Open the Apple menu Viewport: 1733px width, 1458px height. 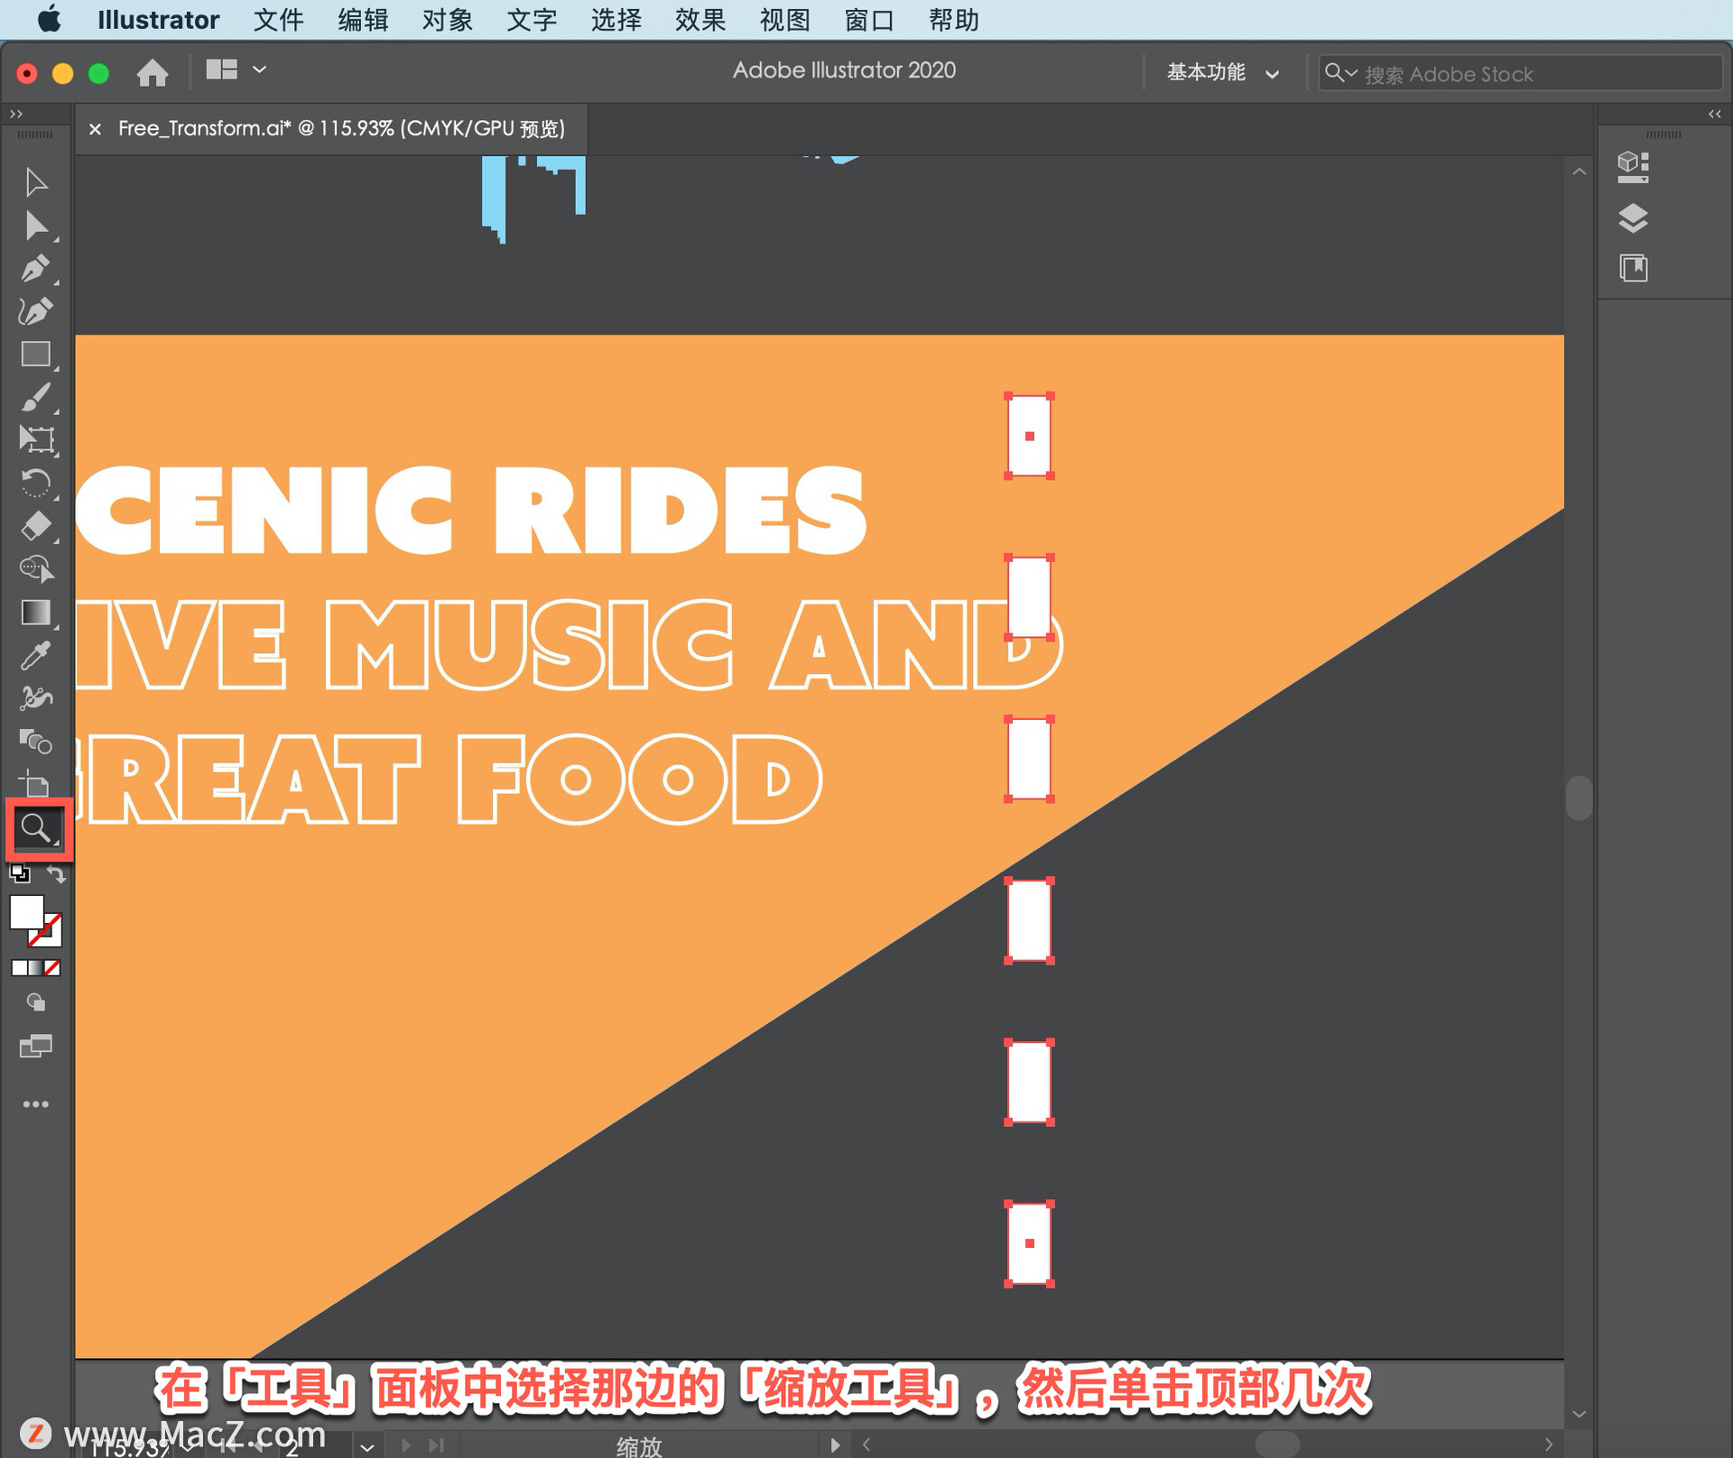(50, 19)
